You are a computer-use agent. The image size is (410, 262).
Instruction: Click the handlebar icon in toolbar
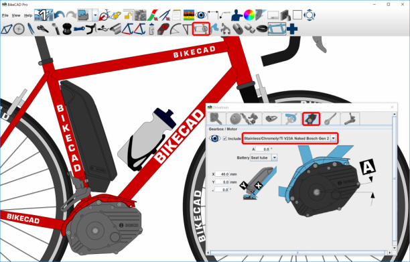point(90,29)
